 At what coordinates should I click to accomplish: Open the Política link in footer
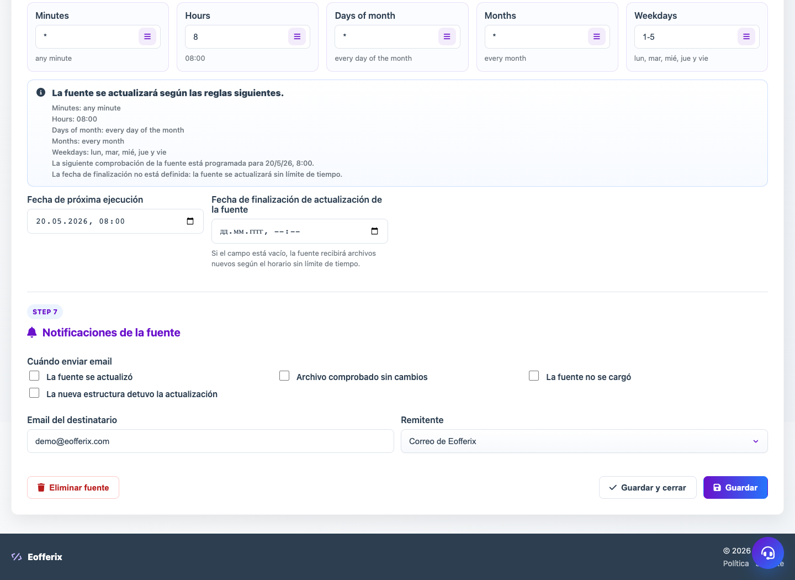pyautogui.click(x=736, y=563)
